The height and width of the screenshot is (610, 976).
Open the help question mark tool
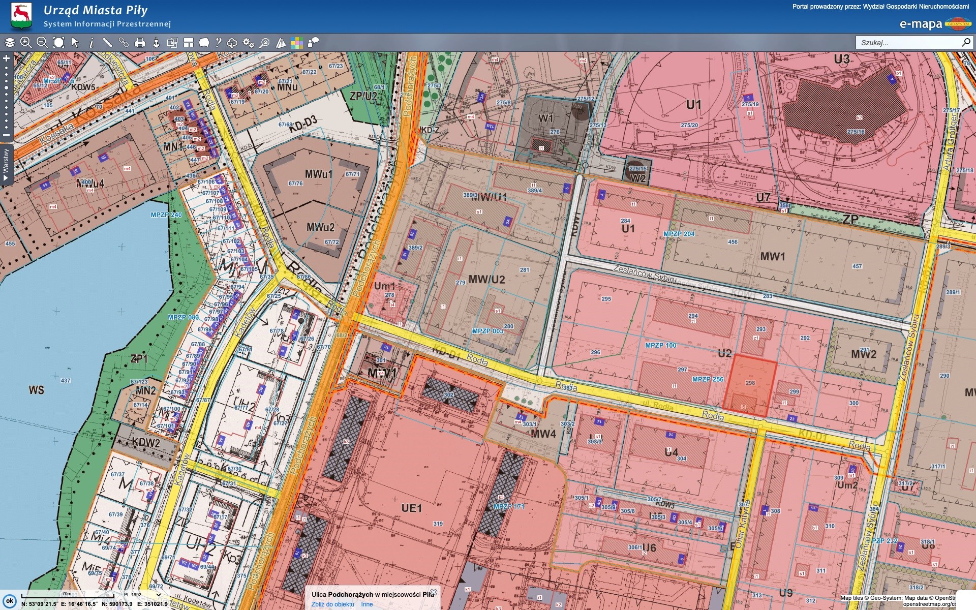(x=218, y=43)
